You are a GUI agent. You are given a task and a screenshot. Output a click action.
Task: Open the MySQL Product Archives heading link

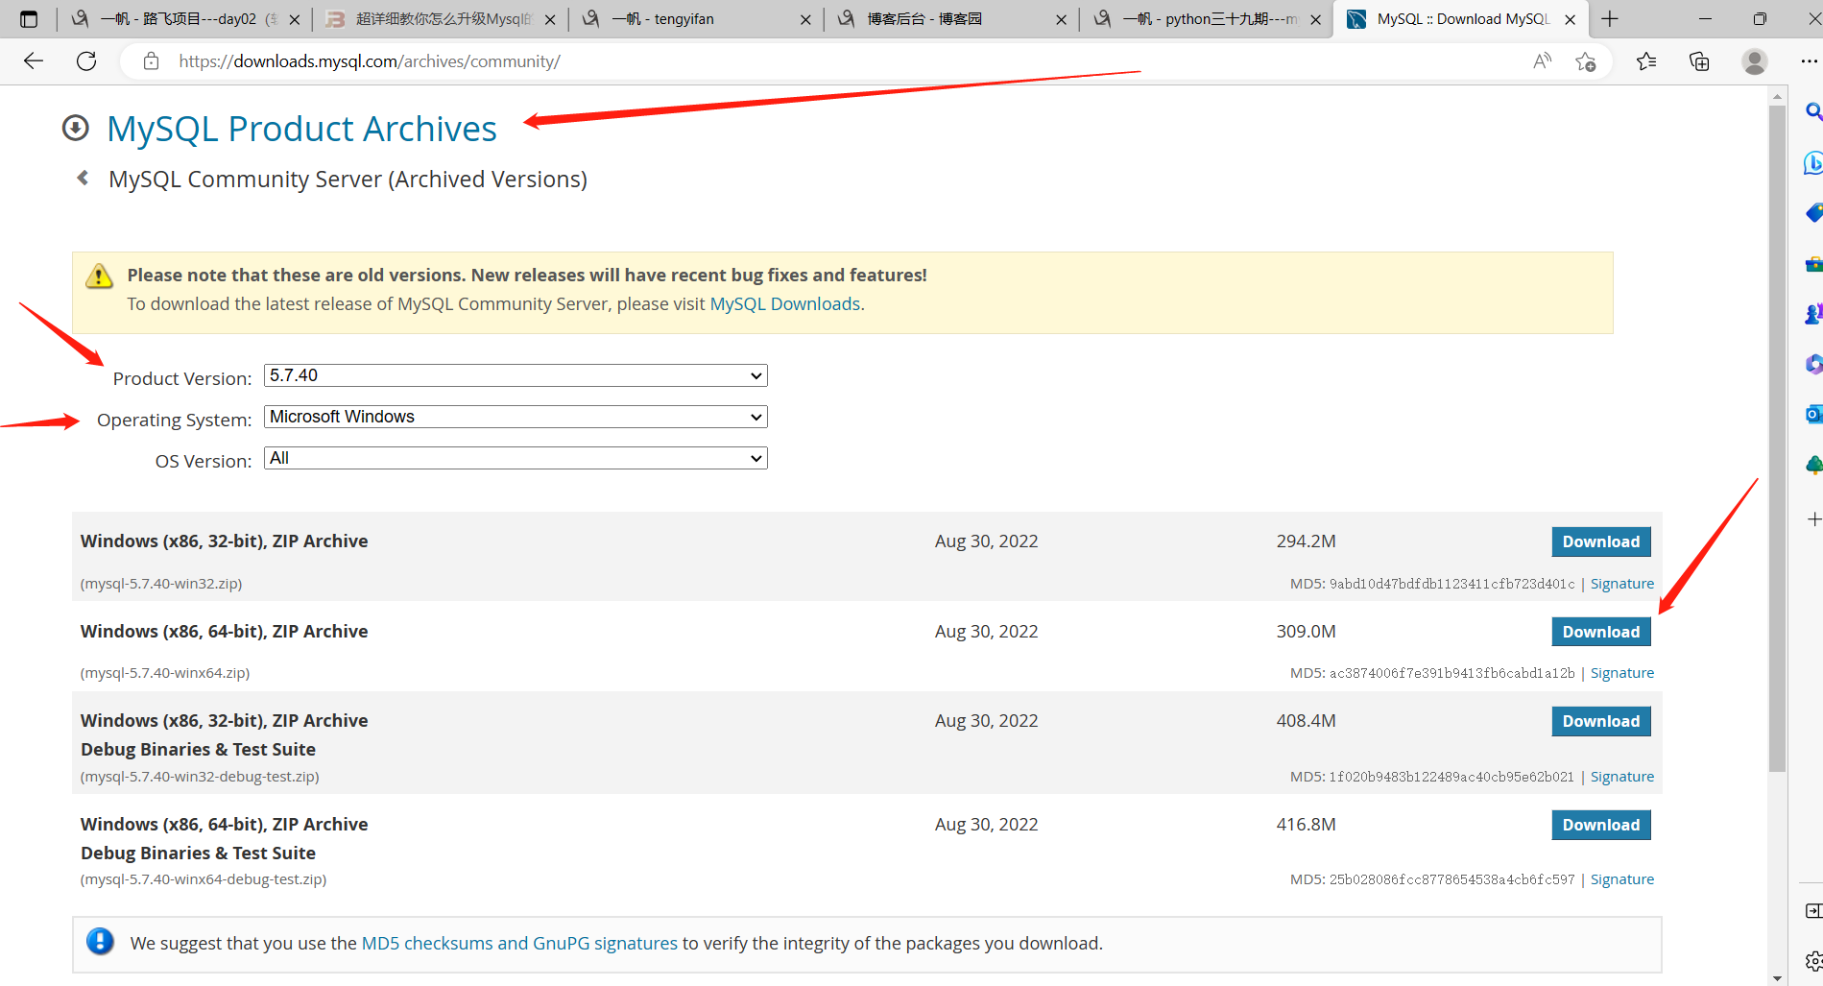(x=301, y=129)
